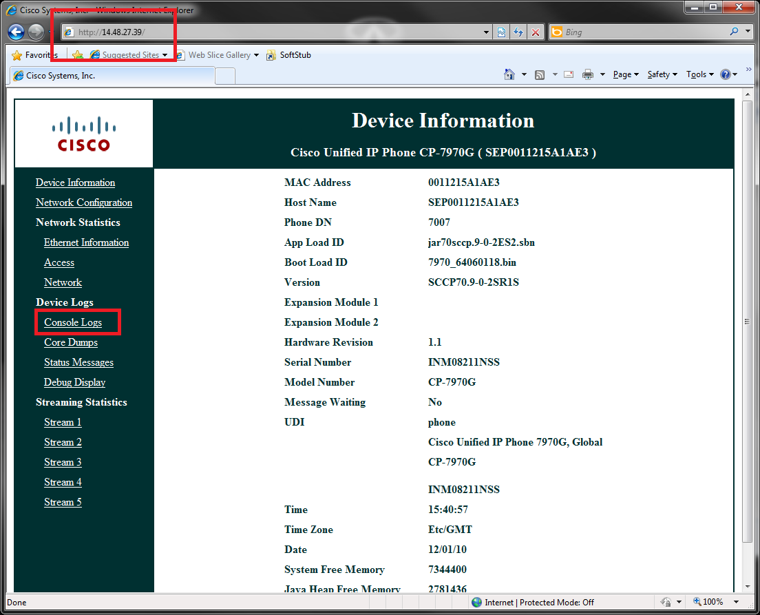760x615 pixels.
Task: Open the Stream 1 link
Action: tap(63, 422)
